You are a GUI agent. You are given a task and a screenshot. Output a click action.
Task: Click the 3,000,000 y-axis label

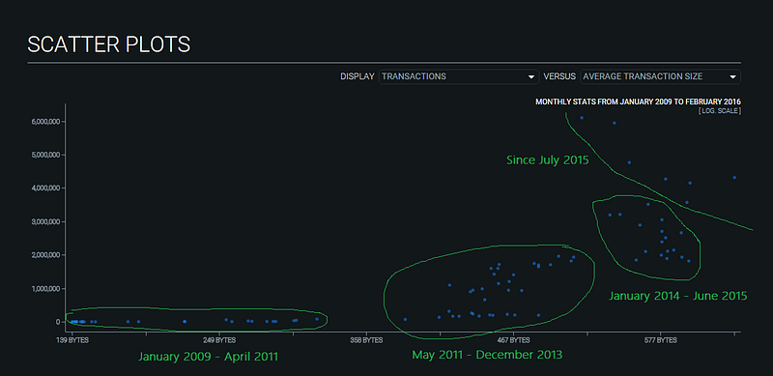pos(45,221)
